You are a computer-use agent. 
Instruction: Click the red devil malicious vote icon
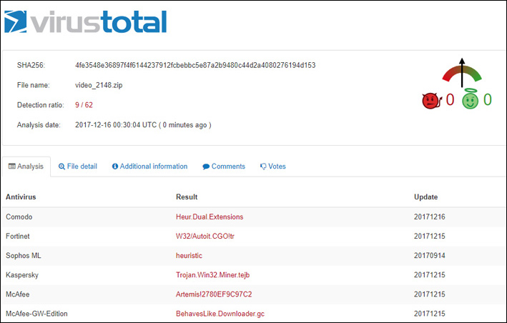pyautogui.click(x=430, y=100)
